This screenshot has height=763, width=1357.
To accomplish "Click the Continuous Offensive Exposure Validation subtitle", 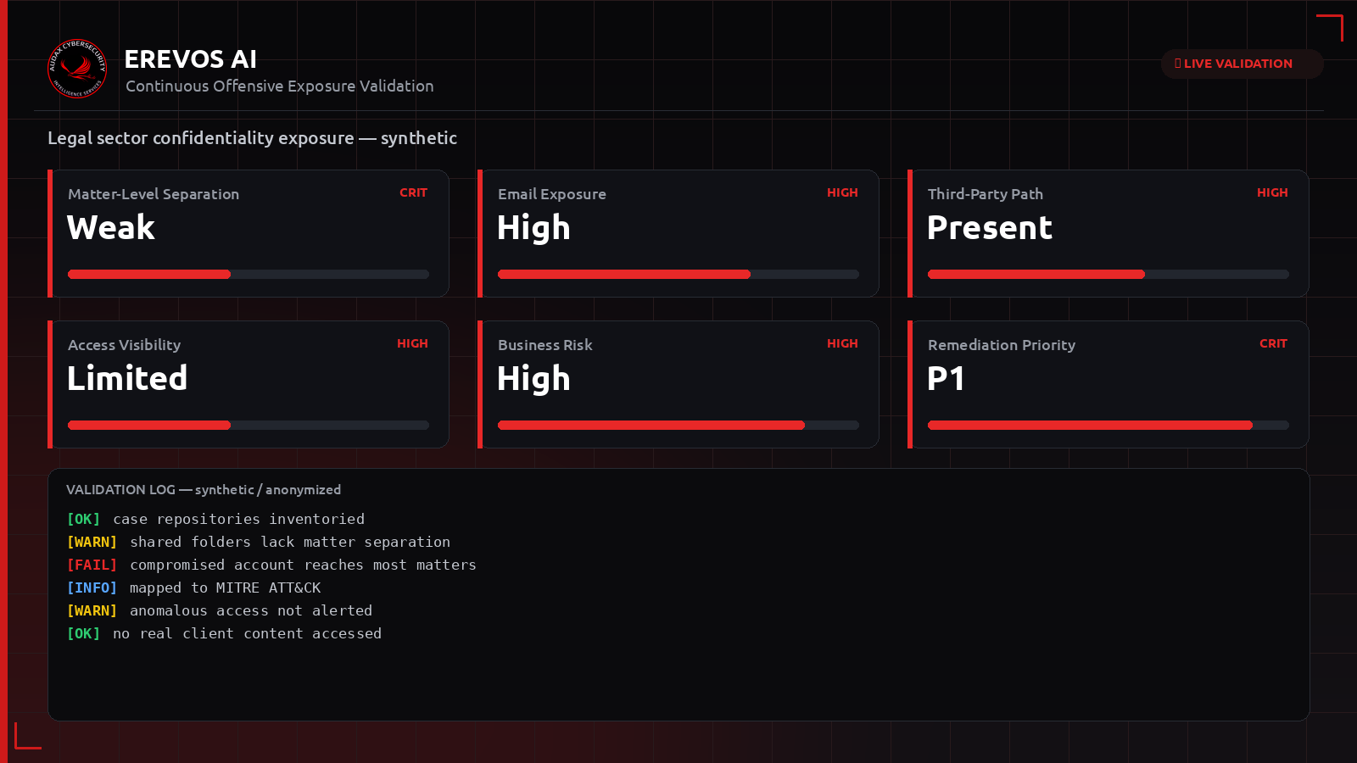I will tap(280, 86).
